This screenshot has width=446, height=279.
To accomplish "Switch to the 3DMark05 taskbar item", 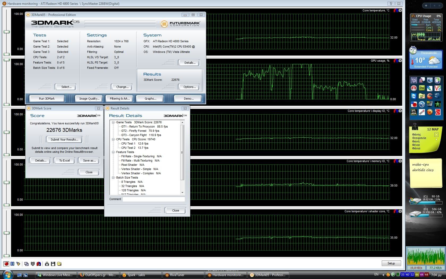I will click(x=268, y=275).
